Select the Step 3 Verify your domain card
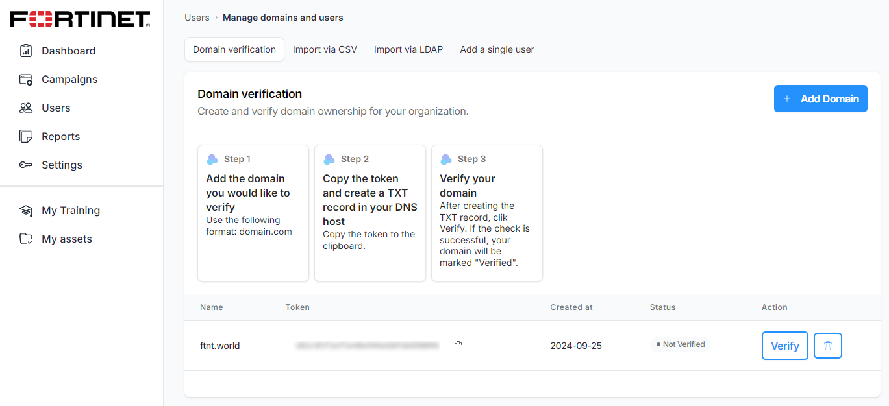This screenshot has width=889, height=406. coord(486,213)
